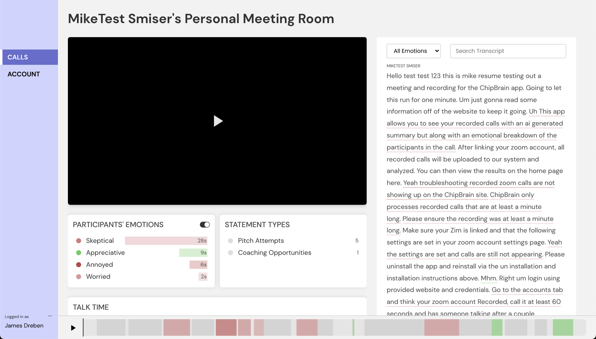Open the All Emotions dropdown filter
This screenshot has width=596, height=339.
413,51
